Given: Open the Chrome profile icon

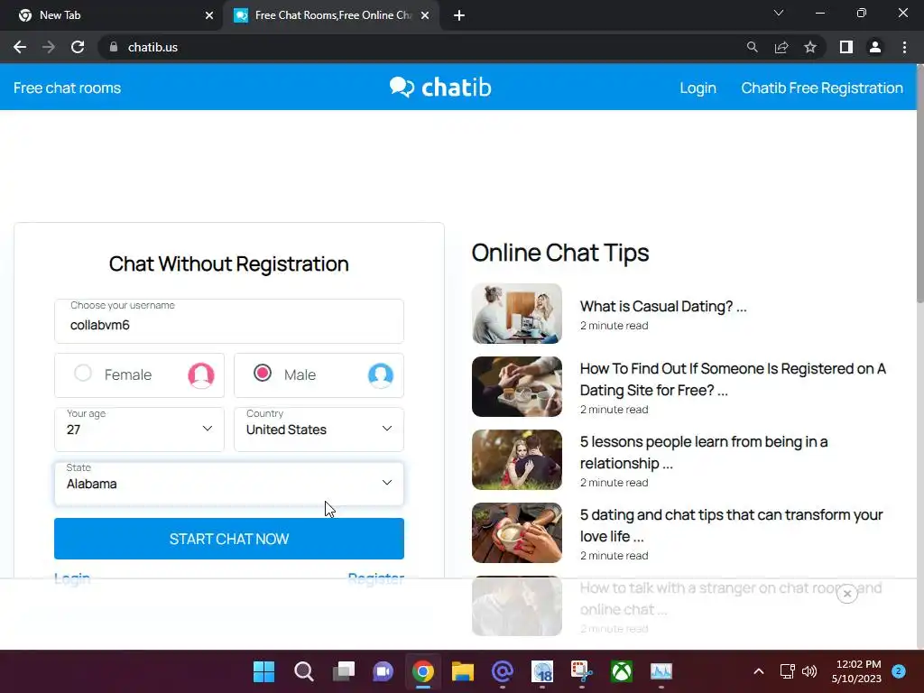Looking at the screenshot, I should (875, 47).
